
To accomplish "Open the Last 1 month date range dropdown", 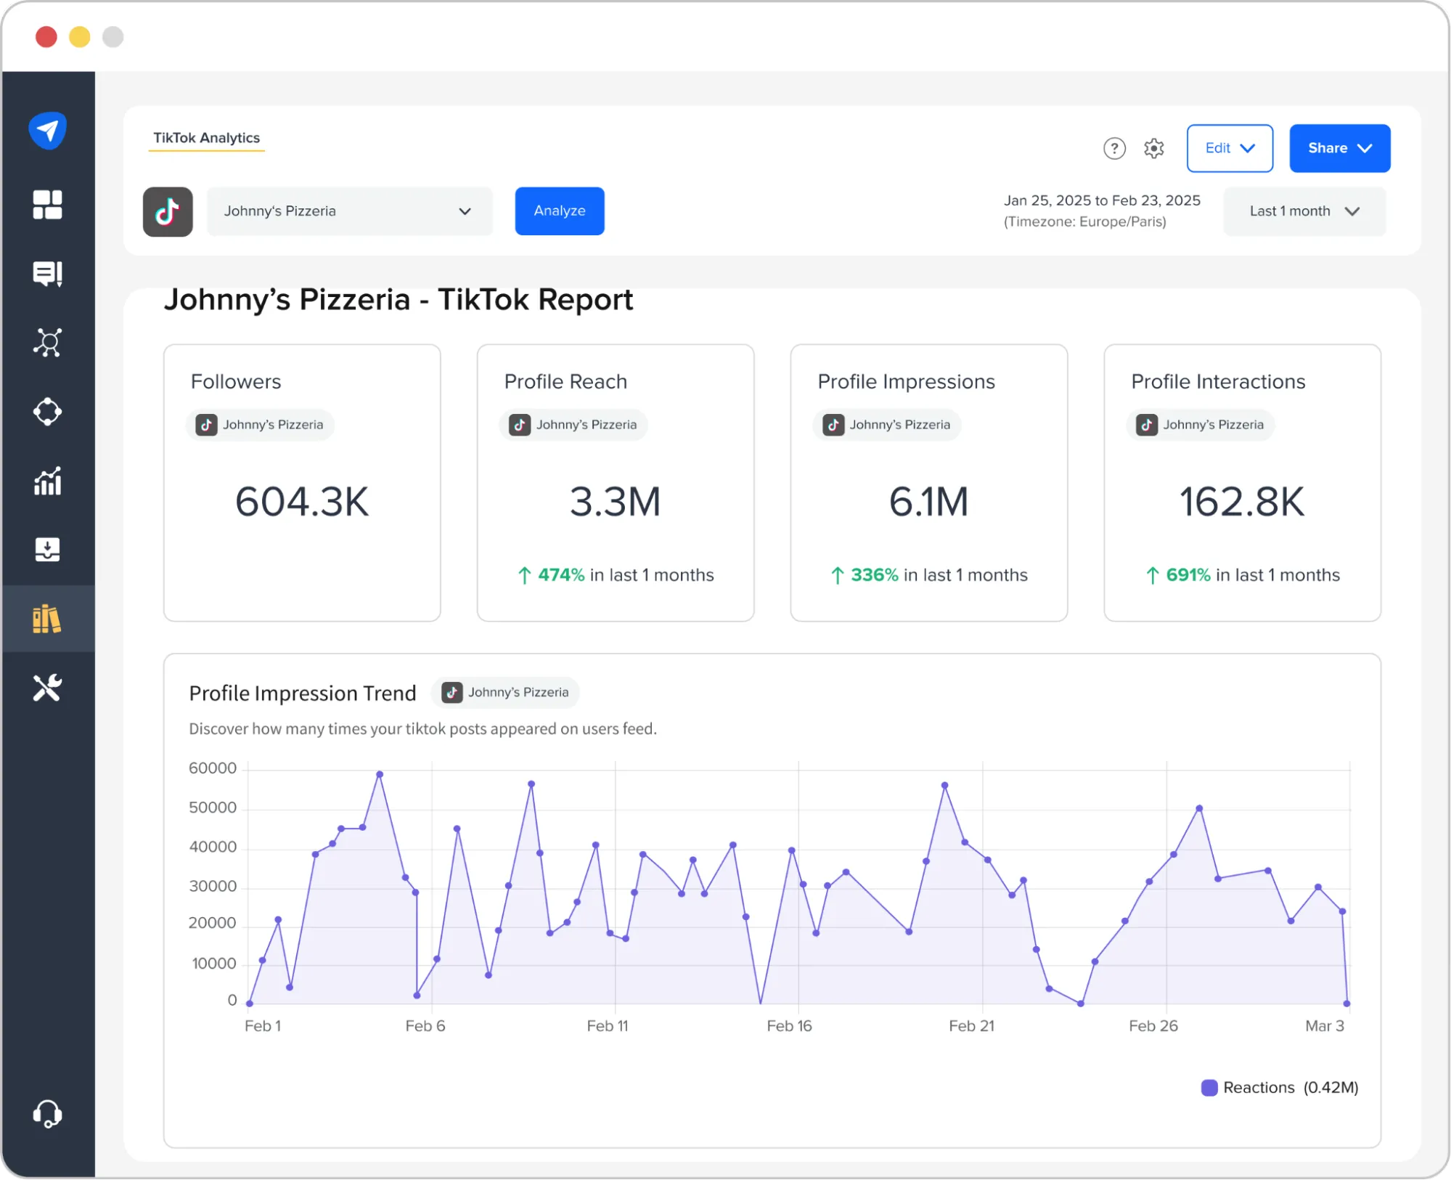I will point(1304,211).
